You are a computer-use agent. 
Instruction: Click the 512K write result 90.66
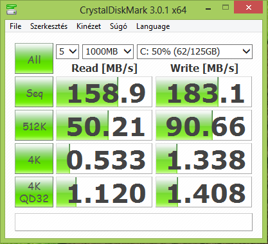(x=204, y=125)
